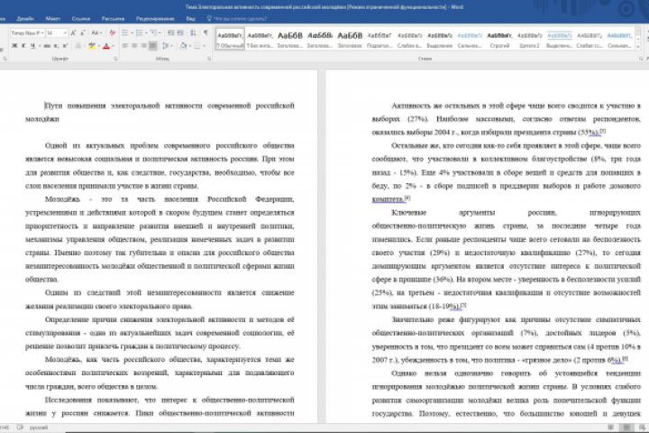Open underline style dropdown arrow

[40, 46]
